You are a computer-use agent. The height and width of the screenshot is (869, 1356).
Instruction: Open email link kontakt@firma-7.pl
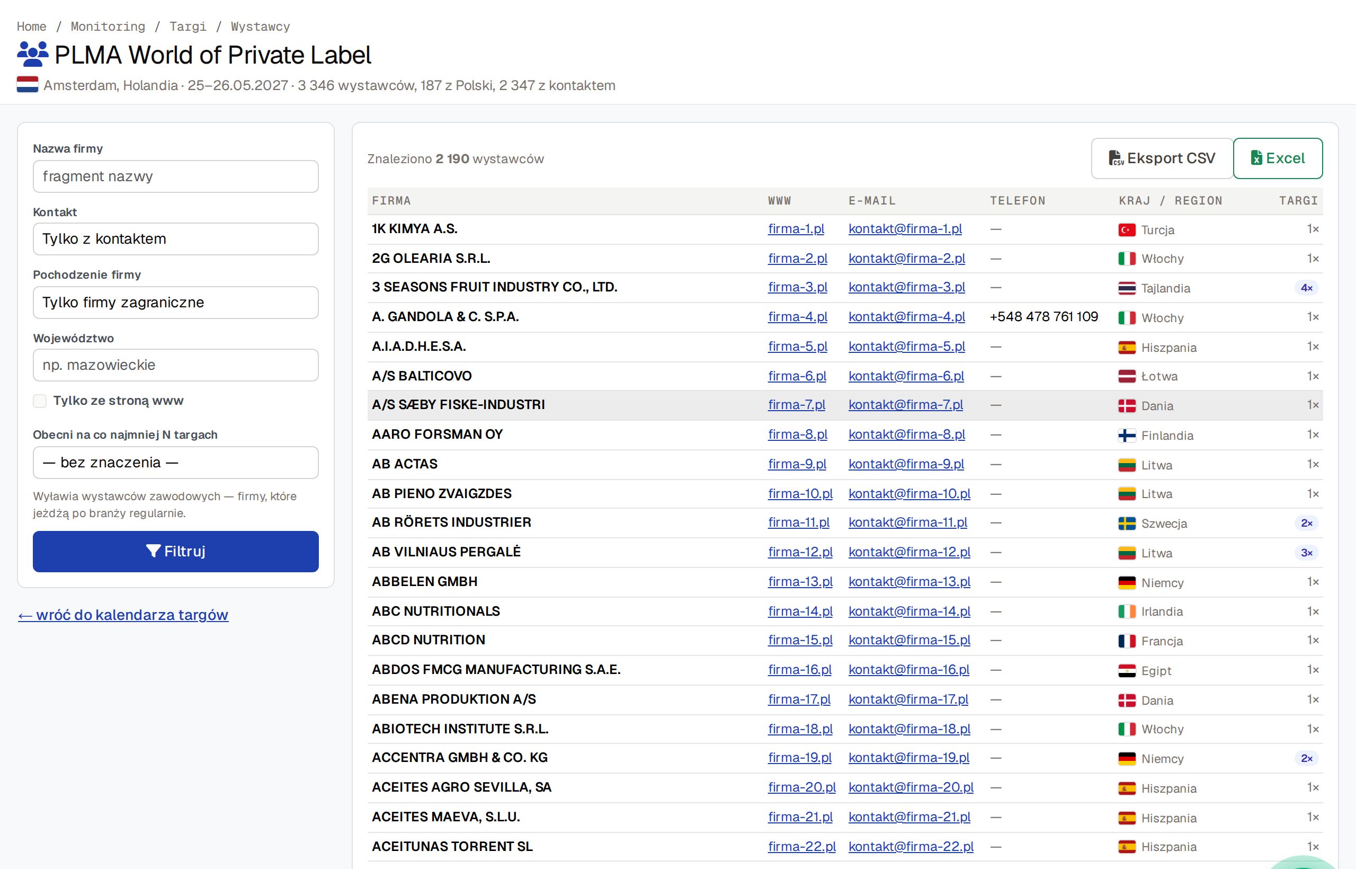pos(905,405)
